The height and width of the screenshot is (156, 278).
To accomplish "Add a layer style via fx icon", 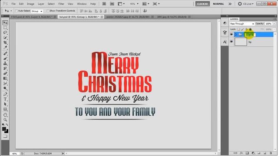I will pos(241,153).
